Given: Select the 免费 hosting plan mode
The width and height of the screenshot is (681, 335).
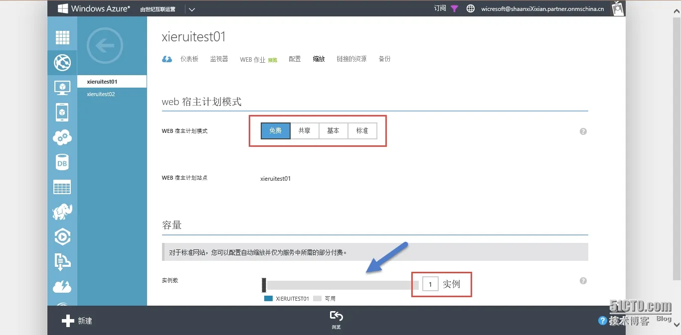Looking at the screenshot, I should pos(276,131).
